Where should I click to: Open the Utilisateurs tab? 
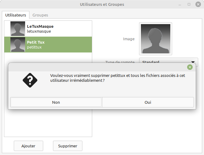coord(16,15)
